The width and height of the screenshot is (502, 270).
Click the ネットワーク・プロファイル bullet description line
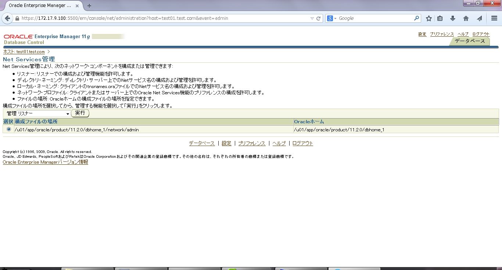141,92
